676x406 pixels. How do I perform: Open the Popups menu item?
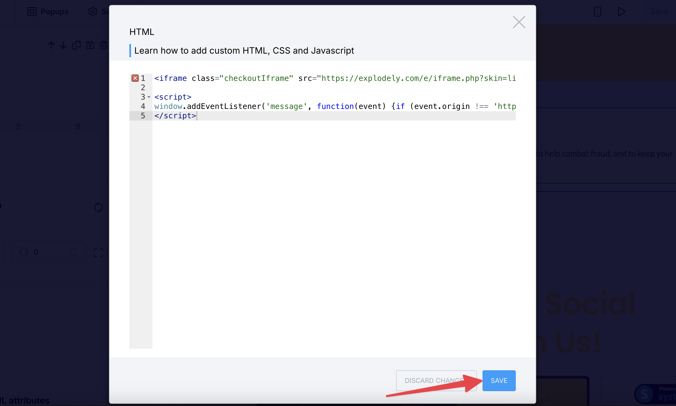(x=48, y=12)
